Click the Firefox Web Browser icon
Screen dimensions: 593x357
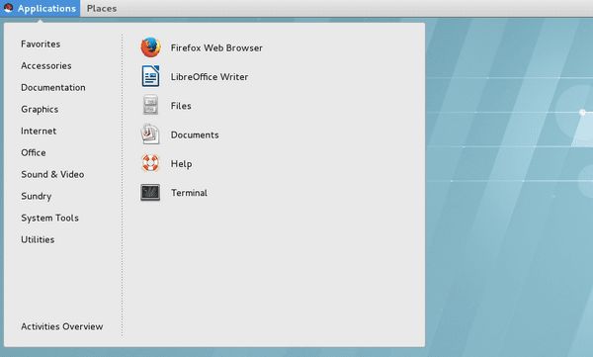tap(150, 47)
